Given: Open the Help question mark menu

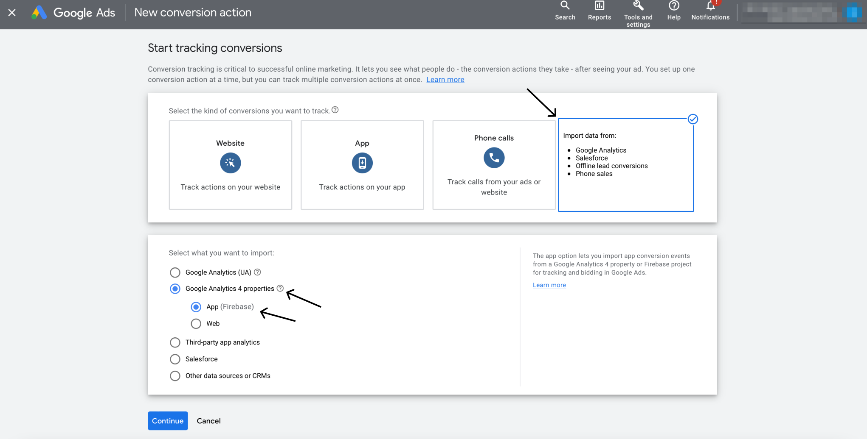Looking at the screenshot, I should coord(673,11).
